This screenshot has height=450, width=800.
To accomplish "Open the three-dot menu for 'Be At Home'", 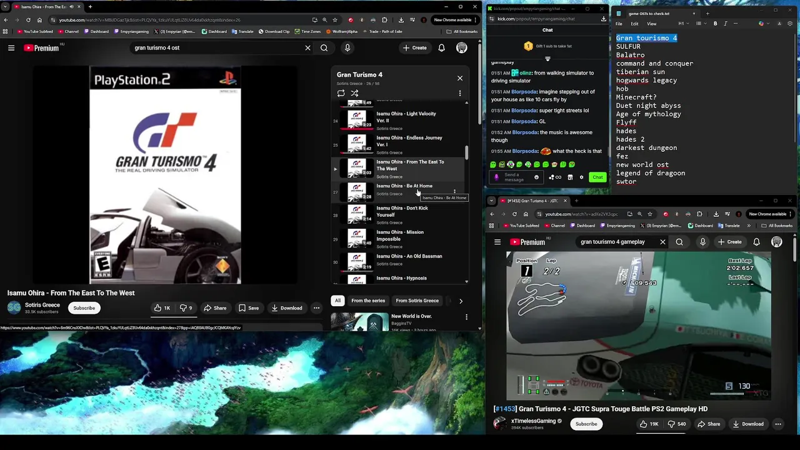I will pos(454,192).
